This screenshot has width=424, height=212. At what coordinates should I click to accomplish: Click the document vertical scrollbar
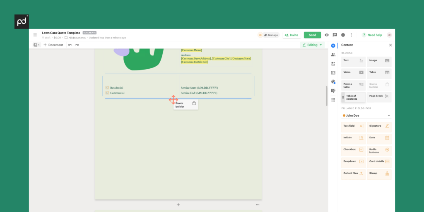pyautogui.click(x=327, y=96)
